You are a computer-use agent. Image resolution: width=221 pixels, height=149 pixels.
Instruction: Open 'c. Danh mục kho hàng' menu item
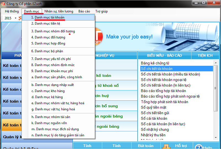[48, 91]
